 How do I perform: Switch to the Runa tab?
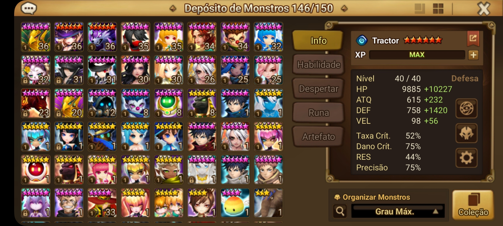[318, 113]
